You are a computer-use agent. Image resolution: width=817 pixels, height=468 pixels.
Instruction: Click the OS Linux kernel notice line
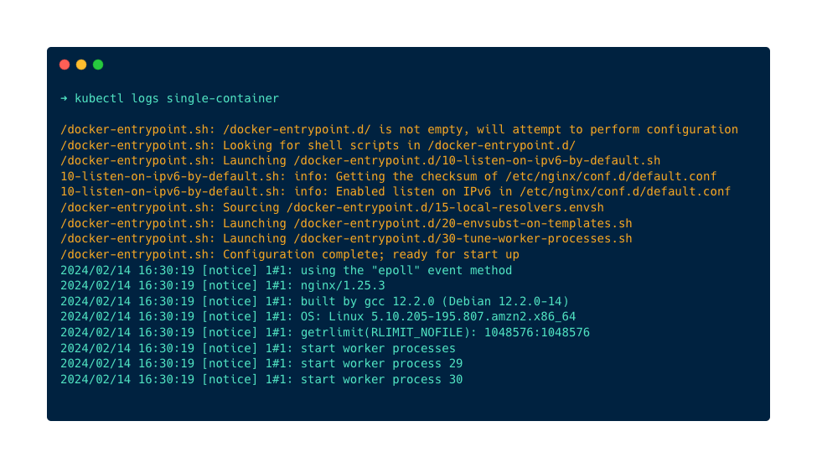click(318, 317)
